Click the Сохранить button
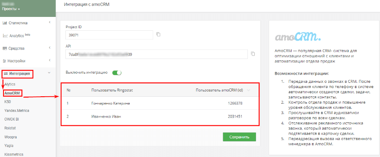Viewport: 380px width, 157px height. pyautogui.click(x=239, y=137)
